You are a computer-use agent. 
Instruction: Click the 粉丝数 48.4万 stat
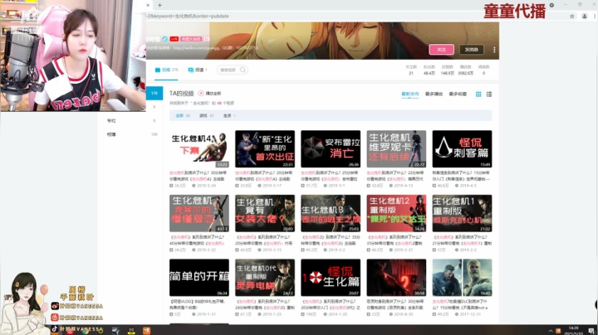pos(429,70)
